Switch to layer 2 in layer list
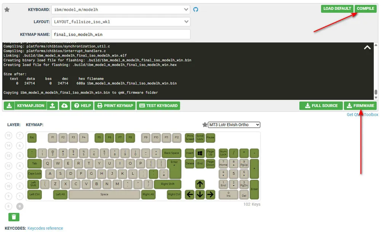The image size is (381, 232). (20, 186)
